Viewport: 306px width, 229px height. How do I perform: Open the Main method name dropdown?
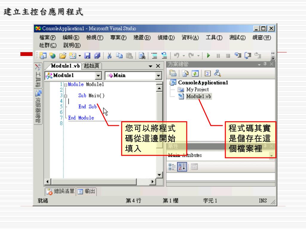click(x=158, y=75)
